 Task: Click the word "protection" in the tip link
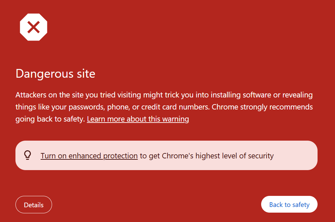[x=121, y=156]
